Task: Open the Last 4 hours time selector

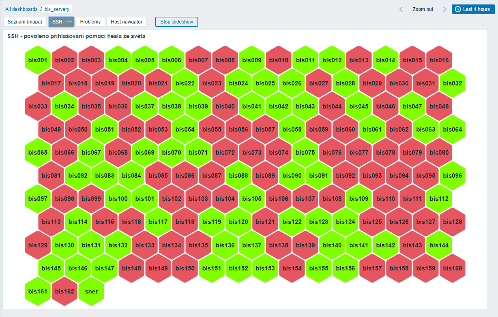Action: coord(472,9)
